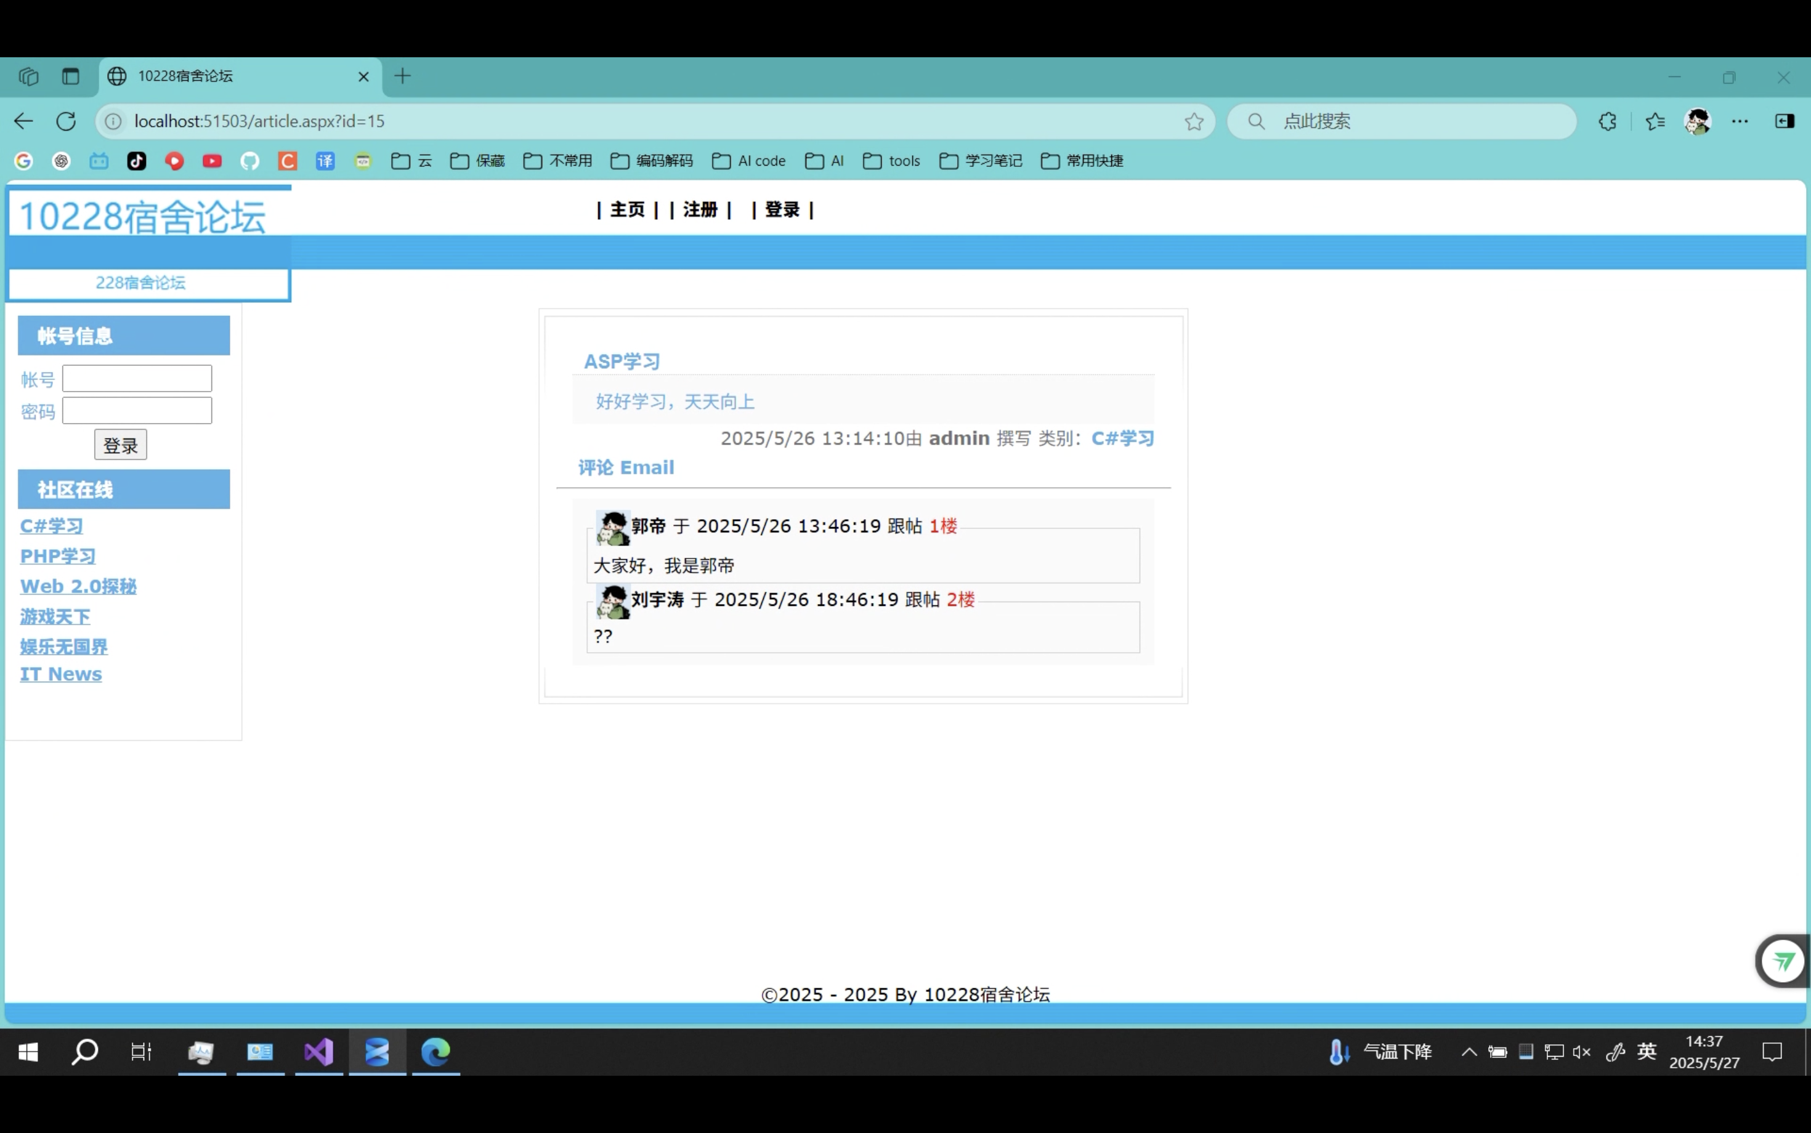Image resolution: width=1811 pixels, height=1133 pixels.
Task: Open the 常用快捷 bookmarks folder
Action: [1082, 161]
